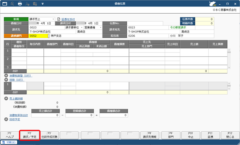The width and height of the screenshot is (240, 145).
Task: Click the F8 請求先情報 function button
Action: [150, 135]
